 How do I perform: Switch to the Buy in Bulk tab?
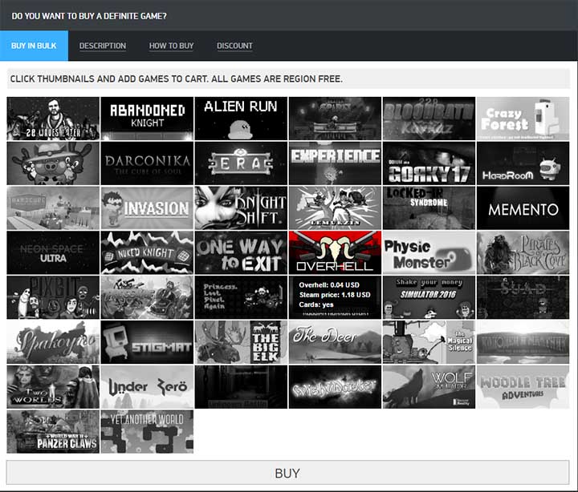(x=34, y=46)
